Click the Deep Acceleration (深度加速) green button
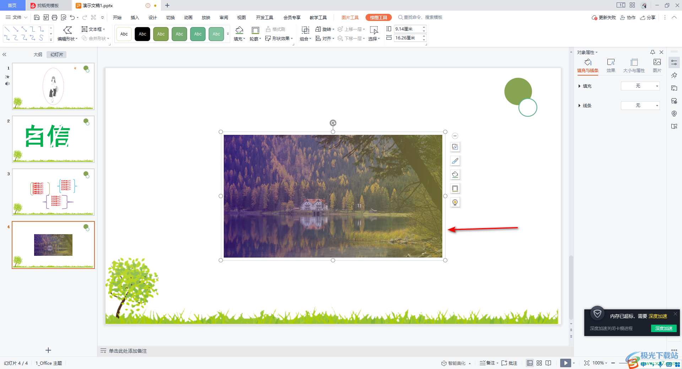 (664, 329)
